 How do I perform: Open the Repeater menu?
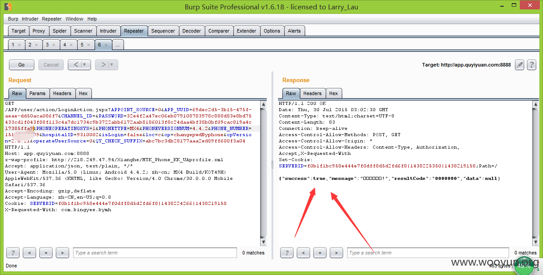[x=52, y=19]
